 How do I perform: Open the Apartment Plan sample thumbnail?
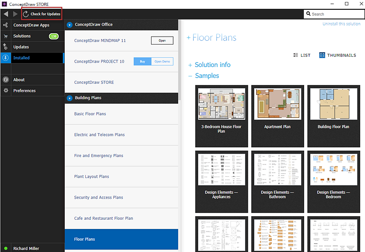[x=278, y=116]
